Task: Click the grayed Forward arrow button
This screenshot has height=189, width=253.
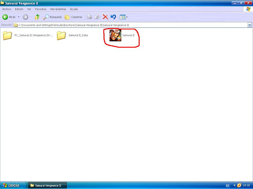Action: (x=25, y=17)
